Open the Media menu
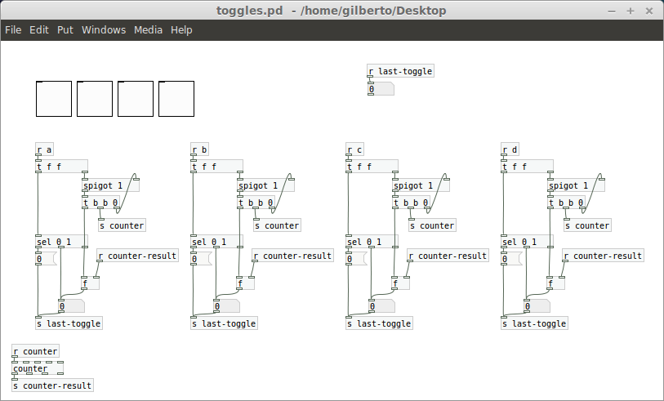664x401 pixels. [148, 29]
